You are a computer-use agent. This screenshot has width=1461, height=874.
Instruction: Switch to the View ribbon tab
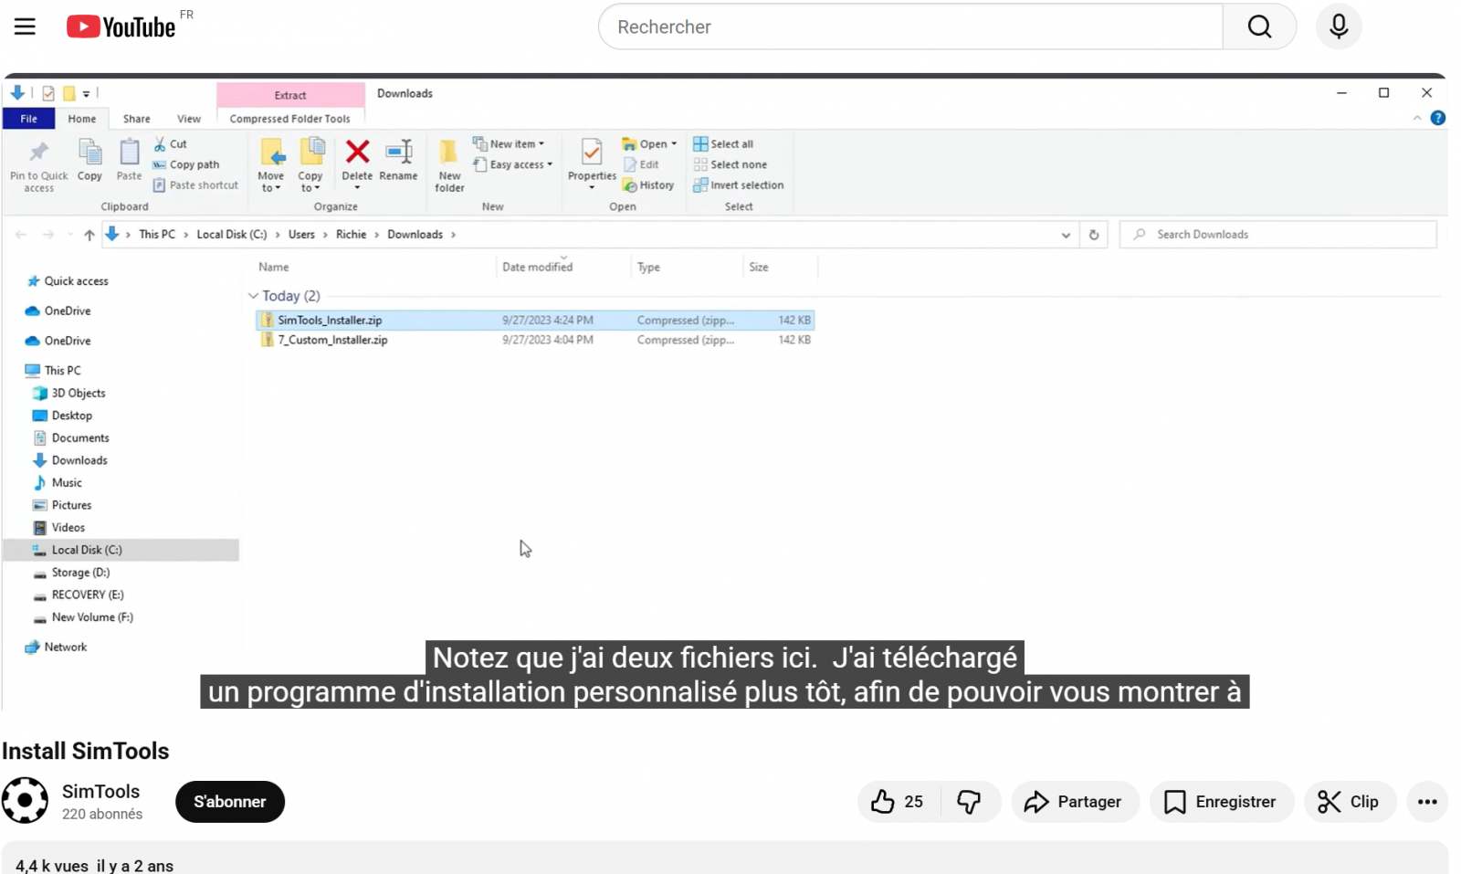(x=189, y=119)
